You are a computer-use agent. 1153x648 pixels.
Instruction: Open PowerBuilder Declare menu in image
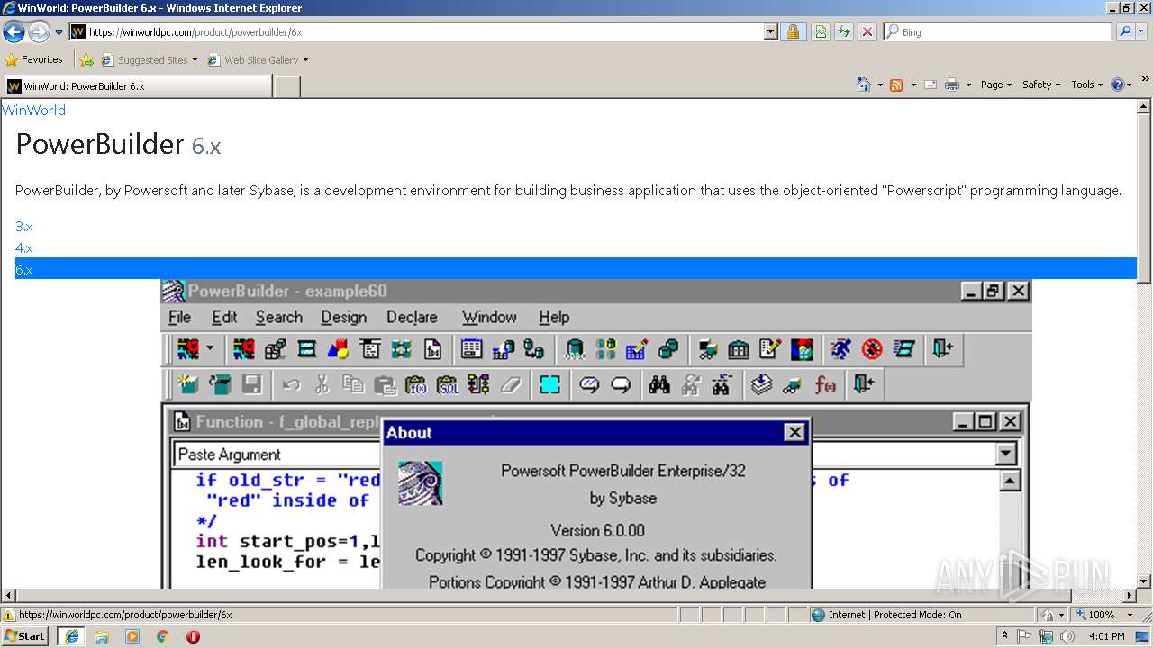[x=412, y=317]
